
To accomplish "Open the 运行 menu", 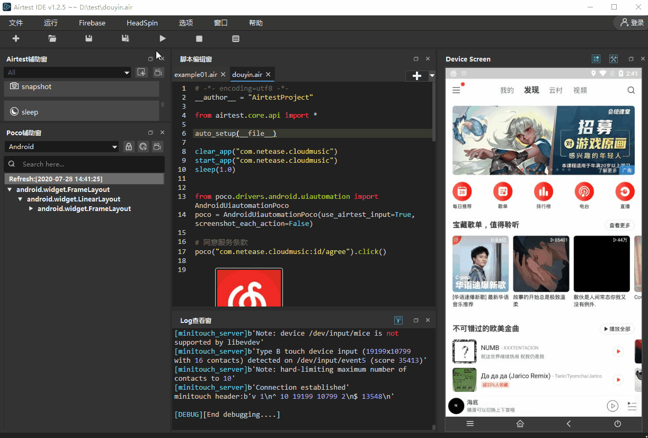I will 51,23.
